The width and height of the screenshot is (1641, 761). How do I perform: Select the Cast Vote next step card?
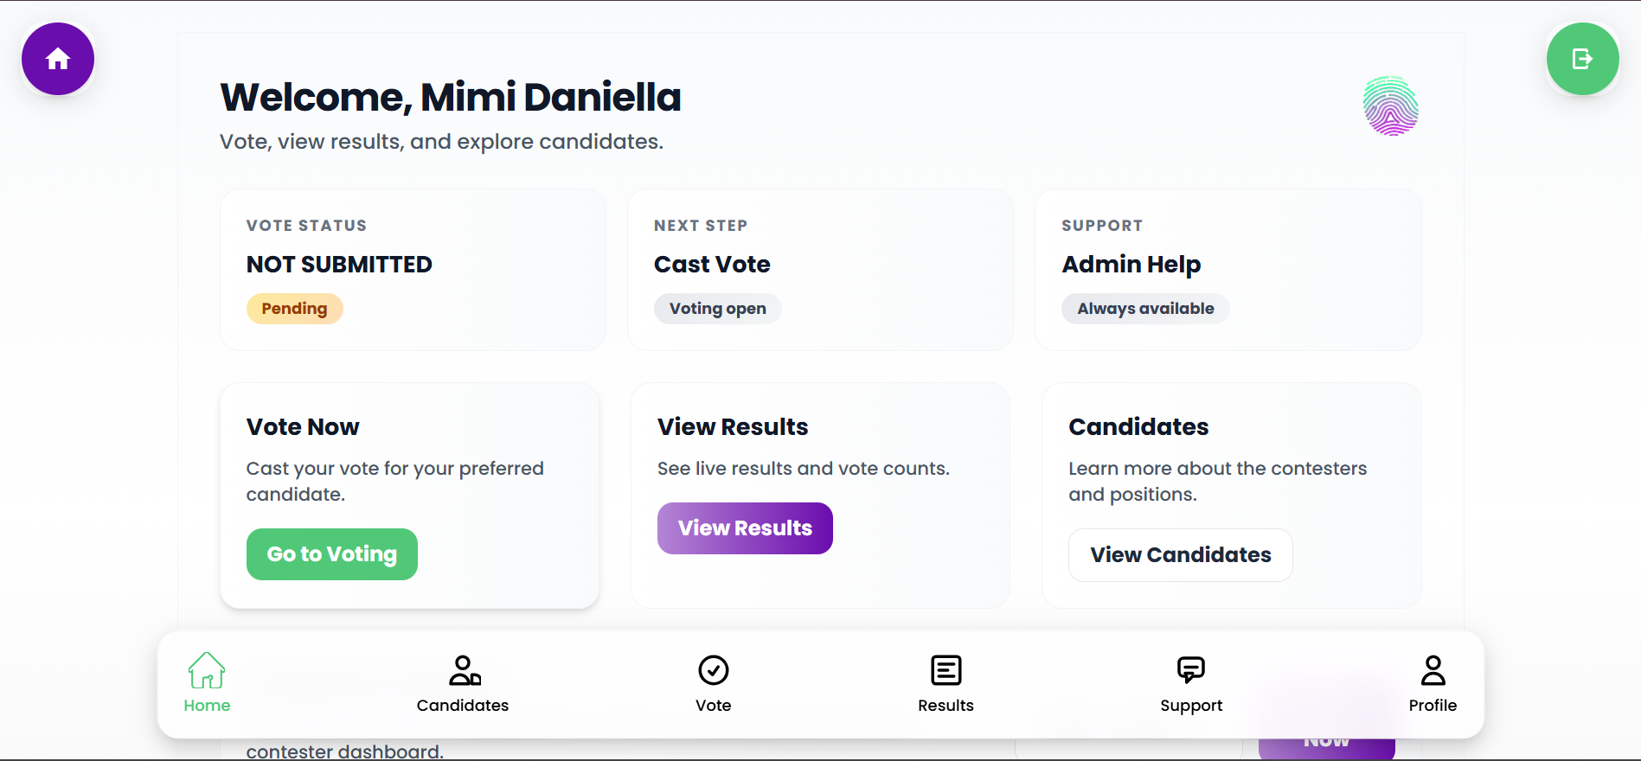(820, 270)
